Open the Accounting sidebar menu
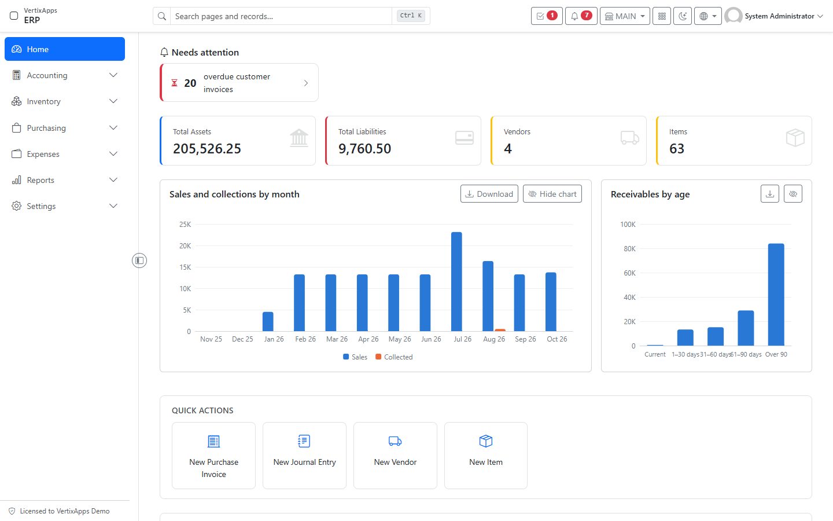Viewport: 833px width, 521px height. (x=65, y=75)
